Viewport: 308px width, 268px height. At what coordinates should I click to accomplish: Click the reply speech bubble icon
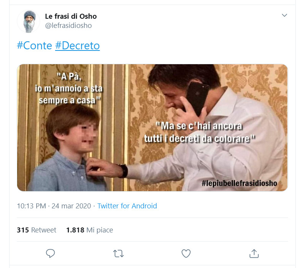tap(50, 253)
